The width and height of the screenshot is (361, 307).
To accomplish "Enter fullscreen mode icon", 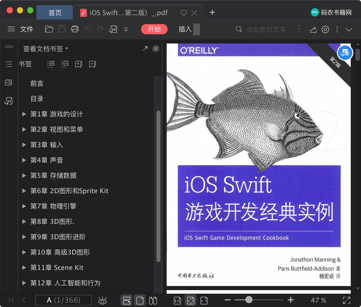I will pyautogui.click(x=346, y=300).
